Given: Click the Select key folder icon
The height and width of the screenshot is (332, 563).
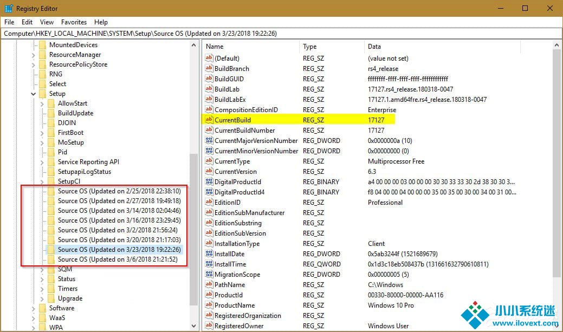Looking at the screenshot, I should click(x=43, y=84).
